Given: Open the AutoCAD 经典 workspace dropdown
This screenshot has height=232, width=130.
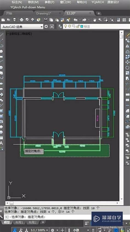Looking at the screenshot, I should 22,27.
